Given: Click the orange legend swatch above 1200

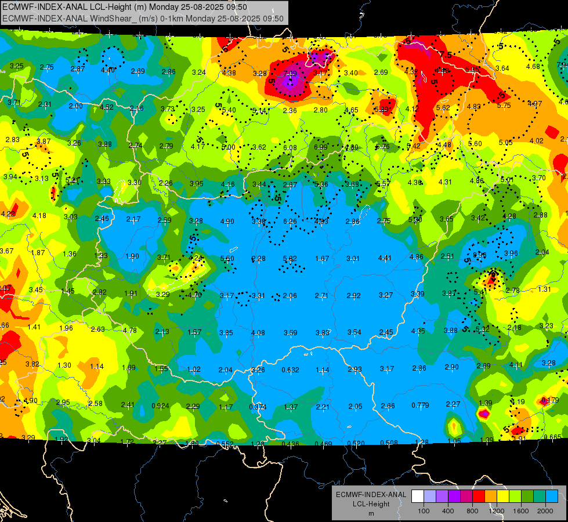Looking at the screenshot, I should click(490, 496).
